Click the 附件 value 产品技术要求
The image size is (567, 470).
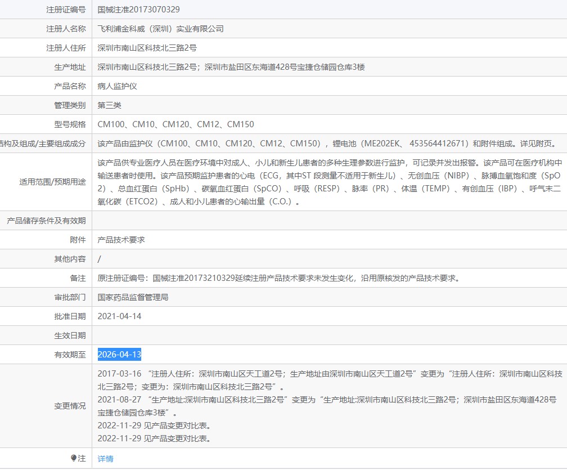(x=121, y=240)
